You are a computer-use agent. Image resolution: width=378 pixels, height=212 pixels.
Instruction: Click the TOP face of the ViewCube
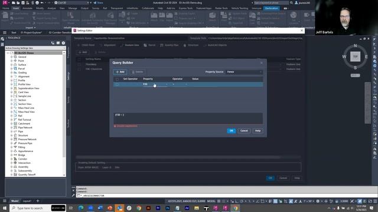355,57
